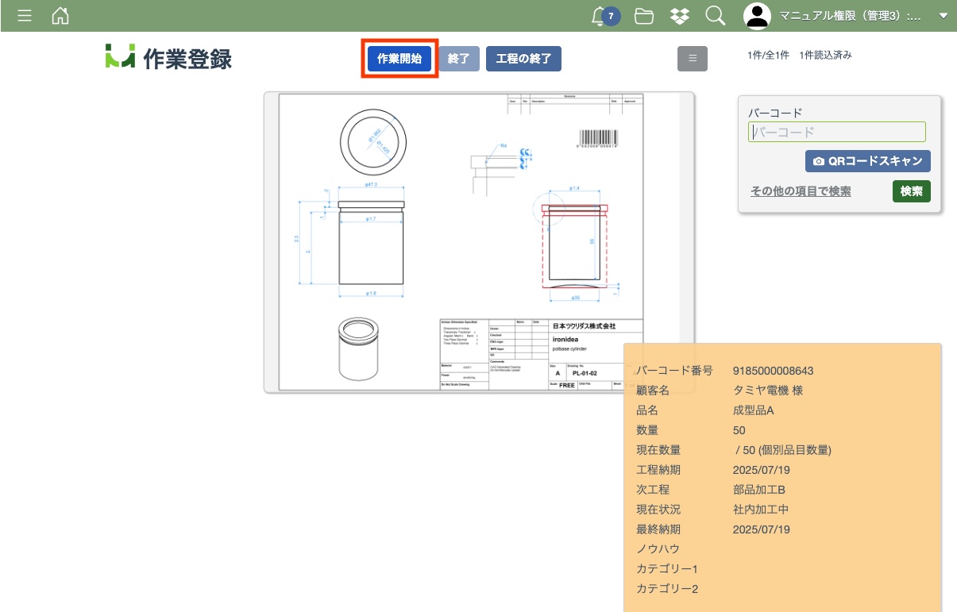Click the 工程の終了 button

point(523,59)
